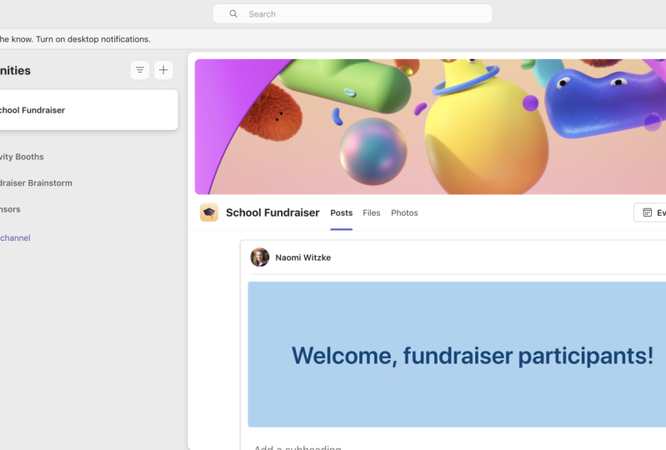Open the School Fundraiser community card in the sidebar
Screen dimensions: 666x450
pos(87,110)
